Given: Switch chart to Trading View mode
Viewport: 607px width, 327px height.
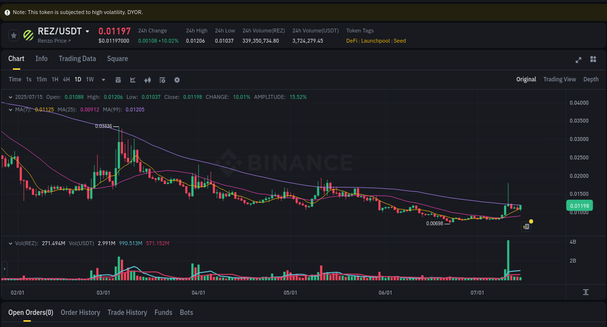Looking at the screenshot, I should (559, 79).
